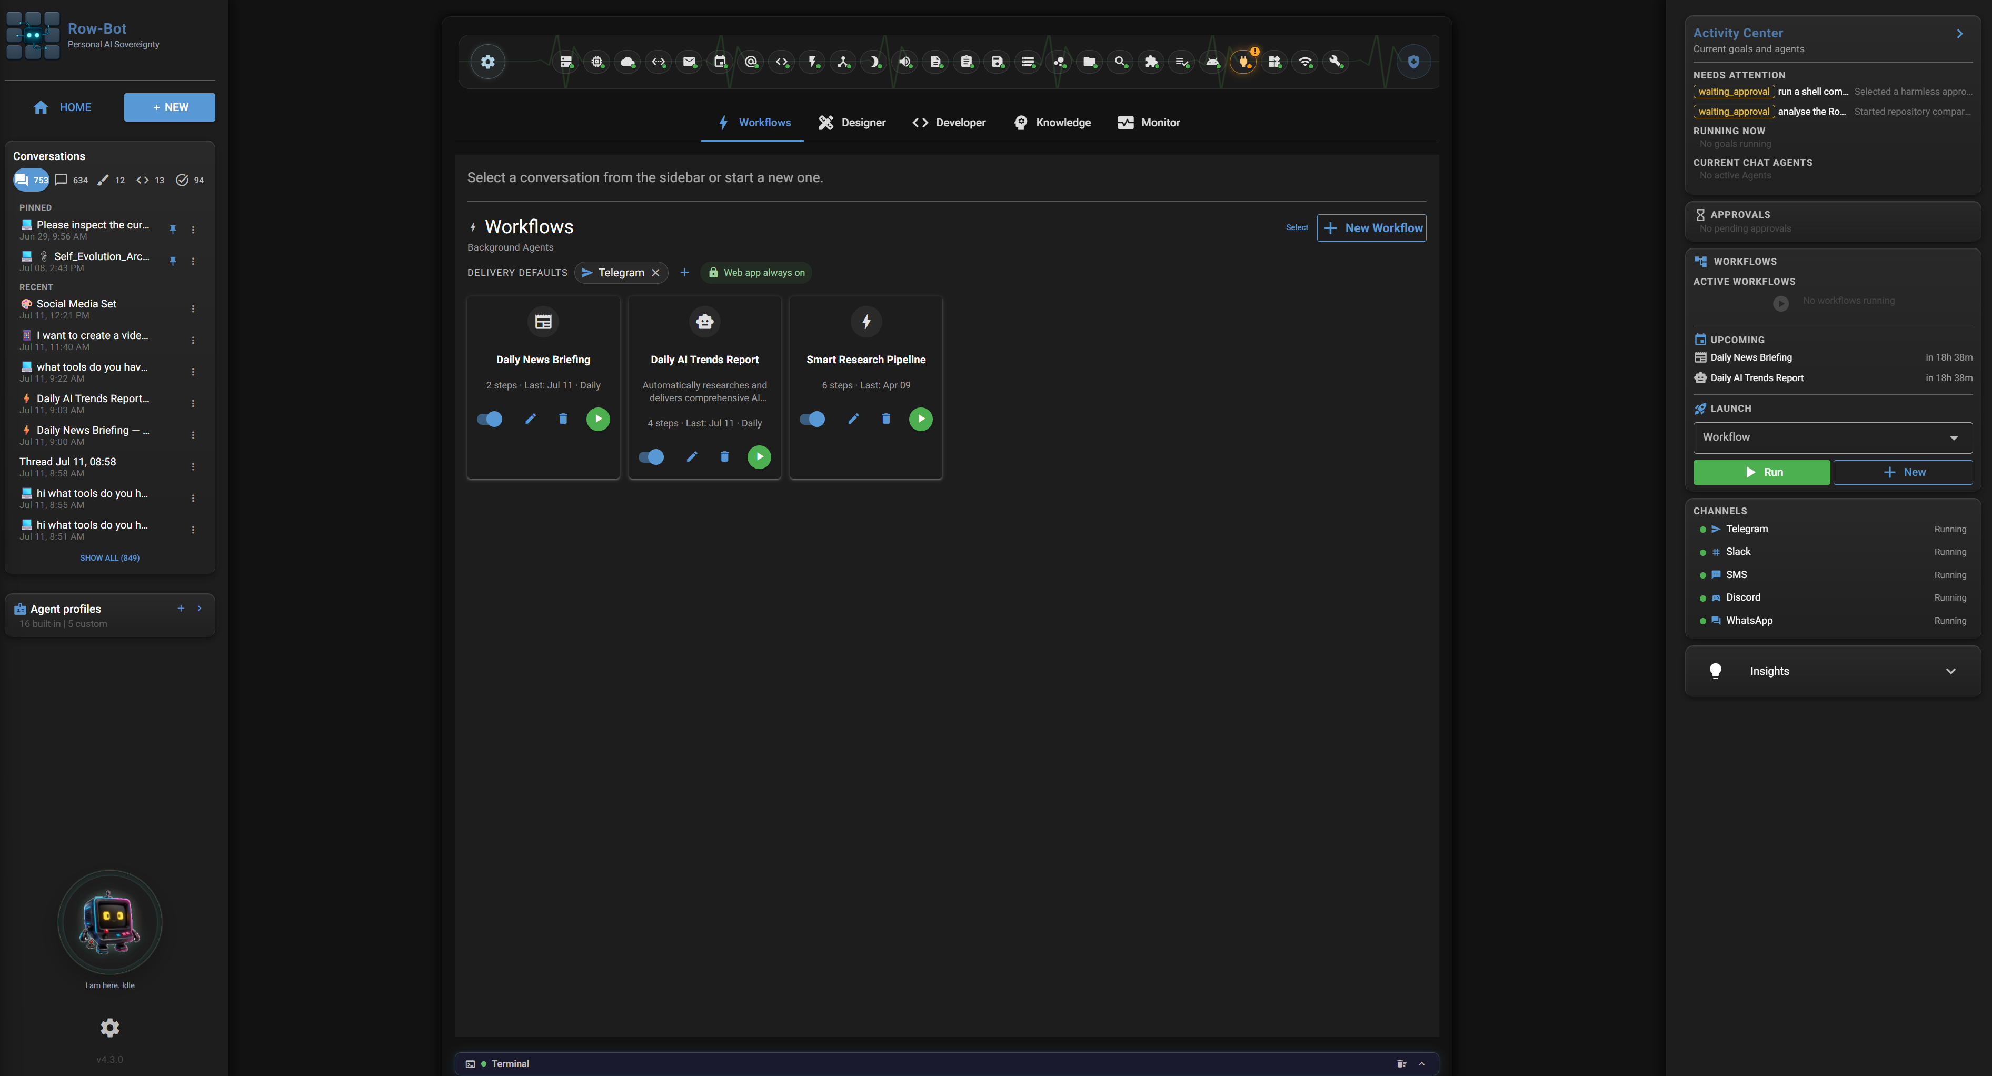Go to HOME in sidebar
Image resolution: width=1992 pixels, height=1076 pixels.
tap(63, 107)
